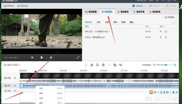
Task: Adjust the timeline zoom slider handle
Action: [166, 65]
